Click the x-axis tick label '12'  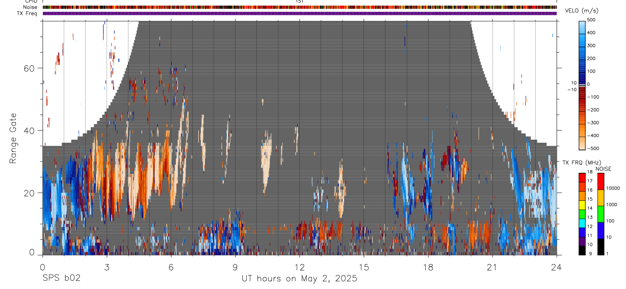click(x=299, y=267)
